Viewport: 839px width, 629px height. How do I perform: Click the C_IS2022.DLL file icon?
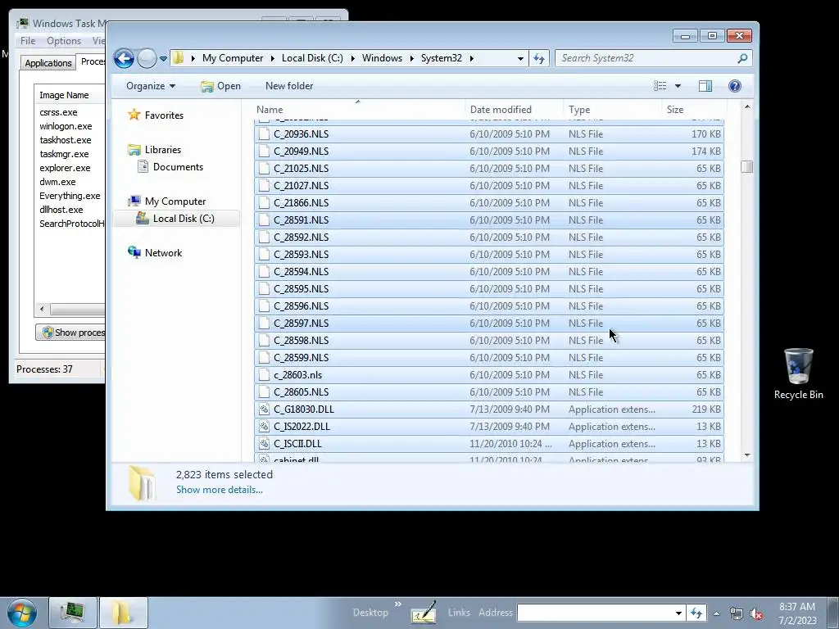pos(264,427)
